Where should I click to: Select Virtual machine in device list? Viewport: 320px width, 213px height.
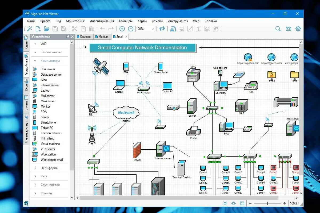(50, 144)
